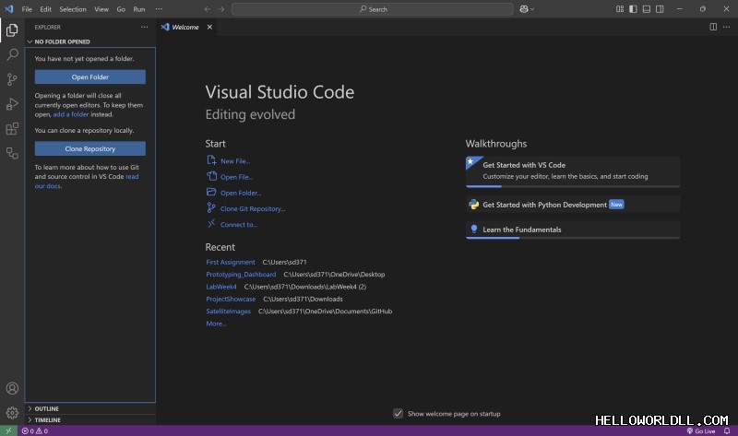Open the Accounts menu icon
Image resolution: width=738 pixels, height=436 pixels.
pos(12,388)
